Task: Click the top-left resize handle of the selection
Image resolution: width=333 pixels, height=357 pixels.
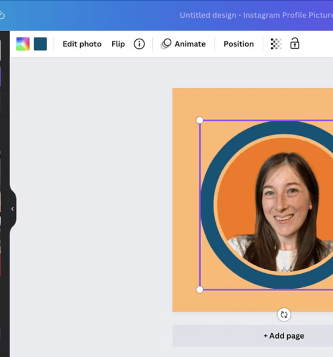Action: [200, 120]
